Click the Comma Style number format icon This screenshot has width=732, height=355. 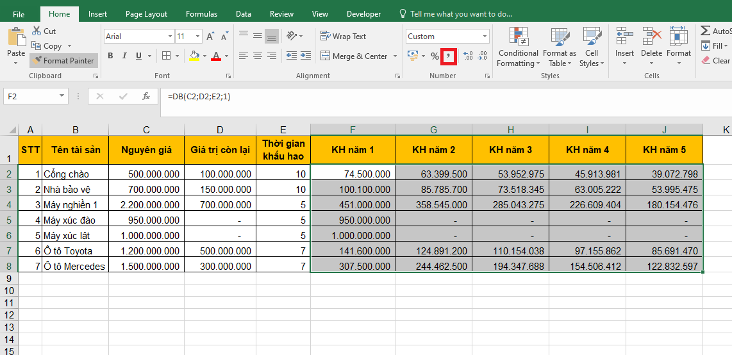coord(449,56)
